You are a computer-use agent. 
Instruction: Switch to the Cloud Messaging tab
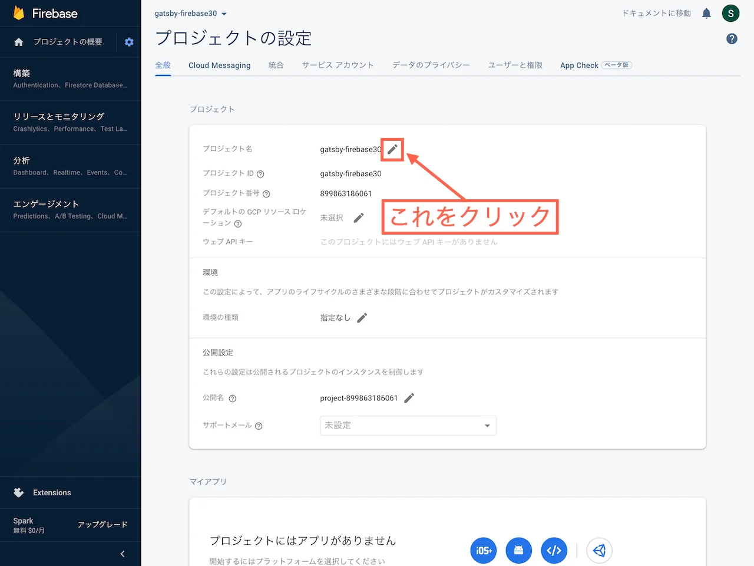click(x=219, y=65)
